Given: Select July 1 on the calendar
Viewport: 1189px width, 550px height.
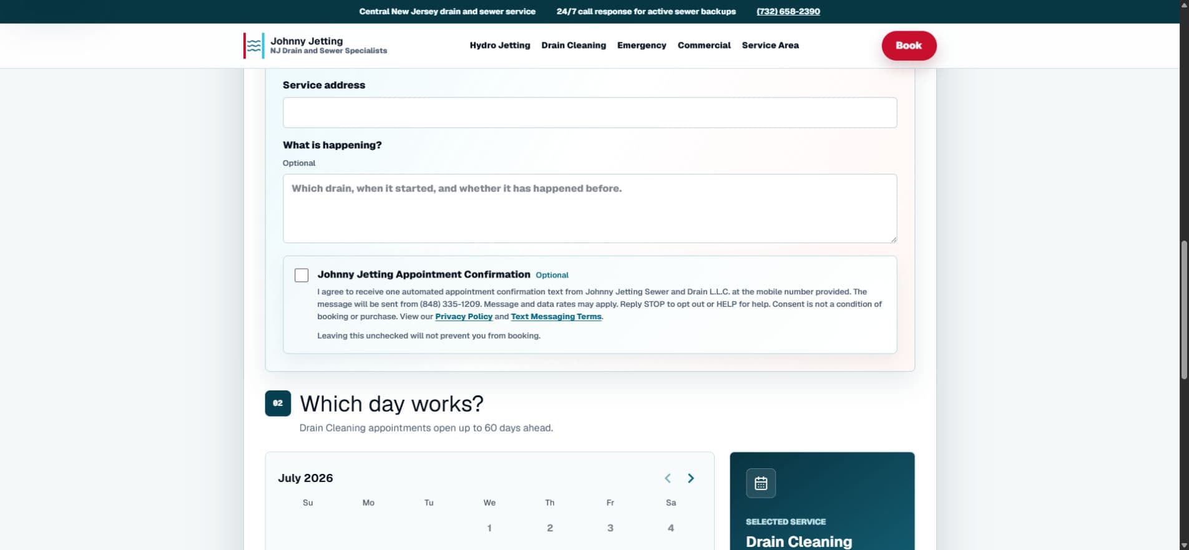Looking at the screenshot, I should (x=489, y=528).
